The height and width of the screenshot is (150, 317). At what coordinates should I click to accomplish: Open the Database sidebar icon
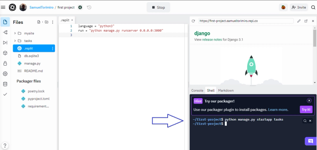coord(5,84)
